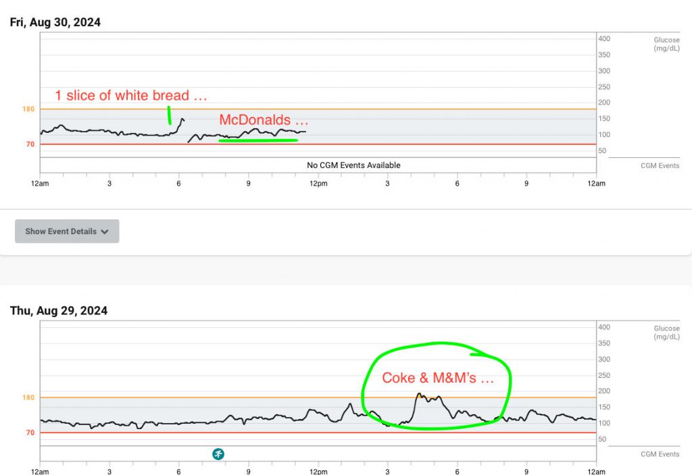692x475 pixels.
Task: Click the running exercise event icon
Action: [218, 454]
